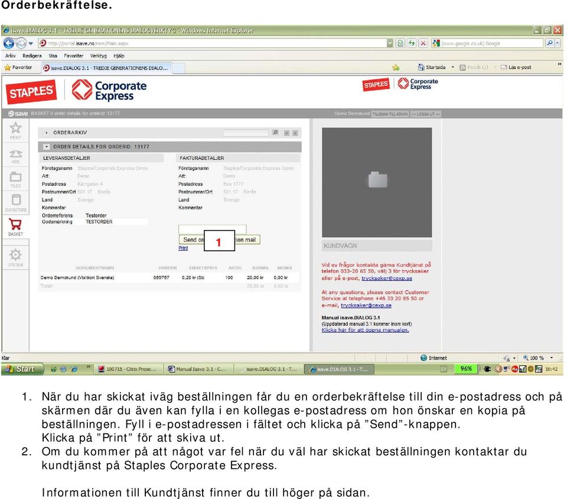Click the SV language indicator in the taskbar
567x499 pixels.
(x=444, y=369)
